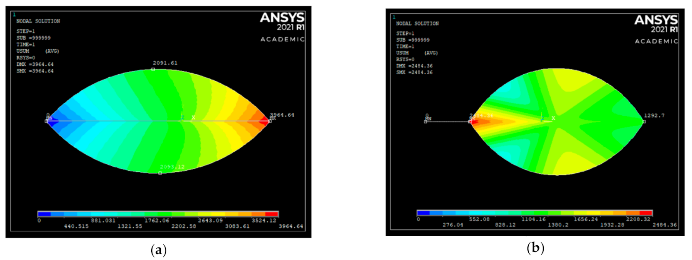Click the 2093.12 label at bottom of shape
692x260 pixels.
(x=172, y=167)
